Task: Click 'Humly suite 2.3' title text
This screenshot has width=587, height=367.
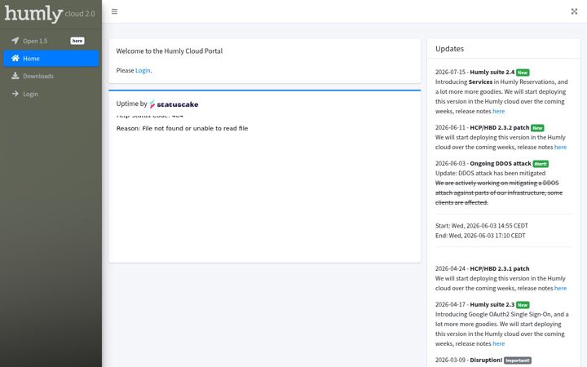Action: [x=492, y=304]
